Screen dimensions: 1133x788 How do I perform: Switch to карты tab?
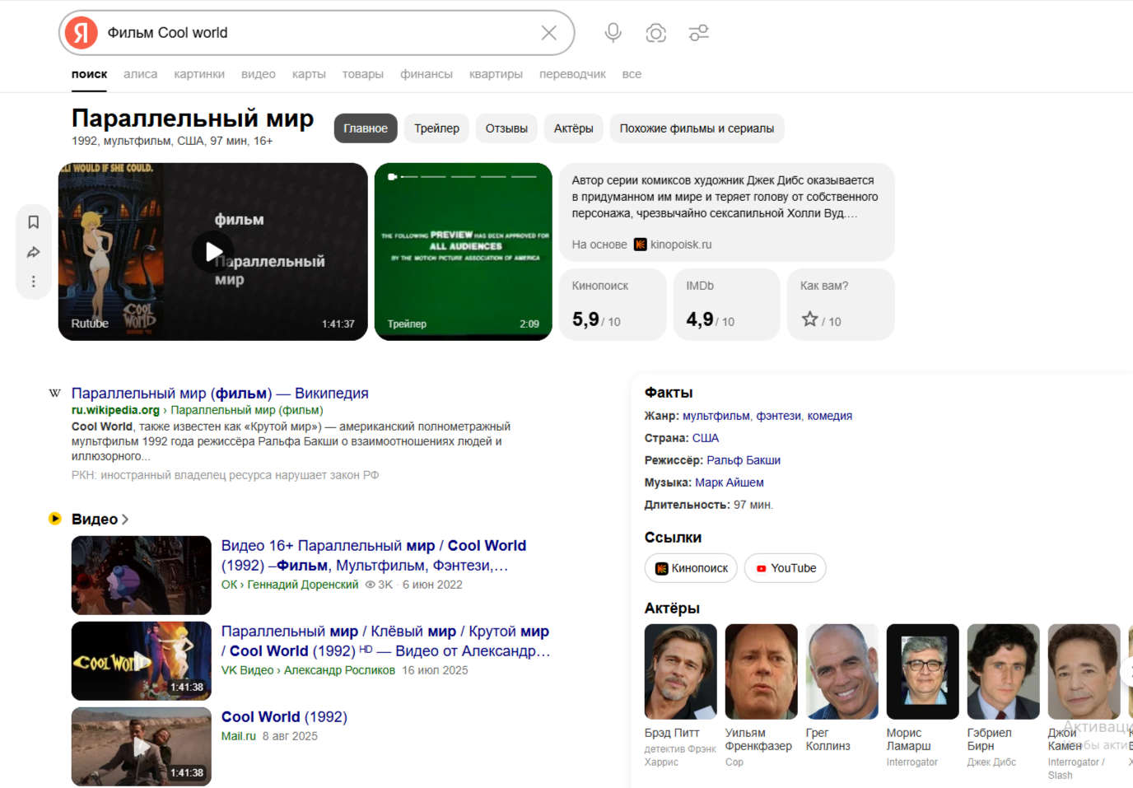(309, 74)
